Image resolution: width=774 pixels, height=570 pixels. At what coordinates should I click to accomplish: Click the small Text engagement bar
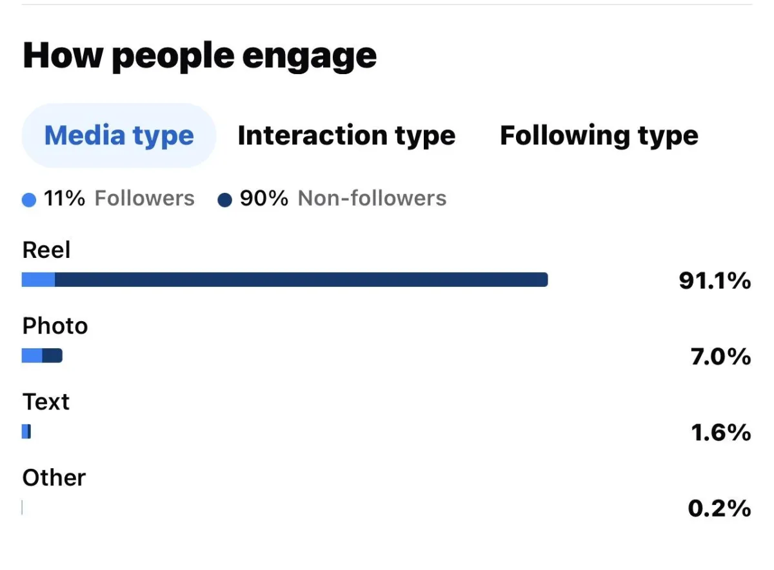26,431
